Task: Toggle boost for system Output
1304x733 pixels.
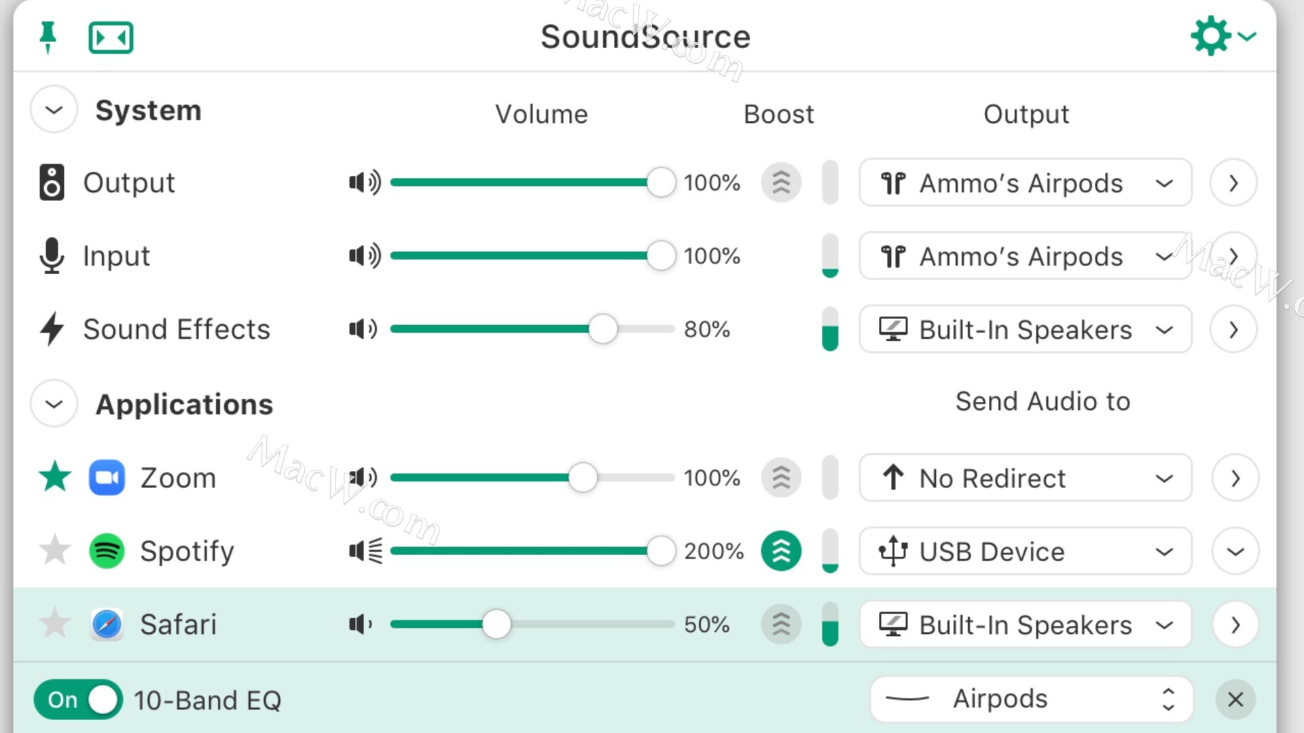Action: coord(781,182)
